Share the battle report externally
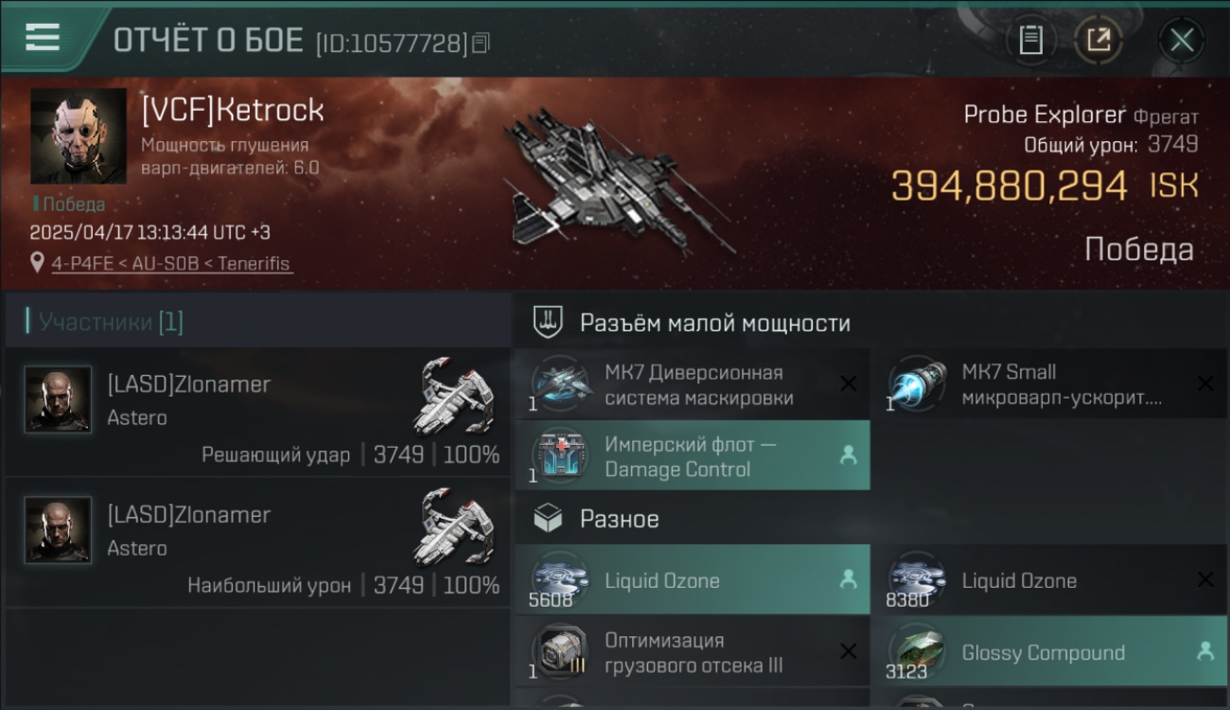The image size is (1230, 710). (1098, 40)
